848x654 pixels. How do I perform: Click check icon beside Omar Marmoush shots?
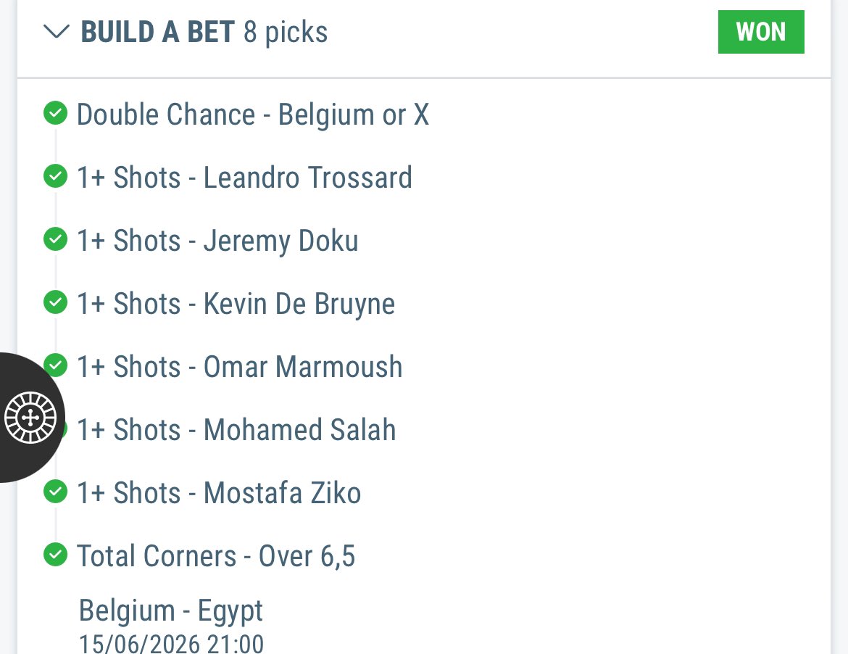click(x=57, y=365)
